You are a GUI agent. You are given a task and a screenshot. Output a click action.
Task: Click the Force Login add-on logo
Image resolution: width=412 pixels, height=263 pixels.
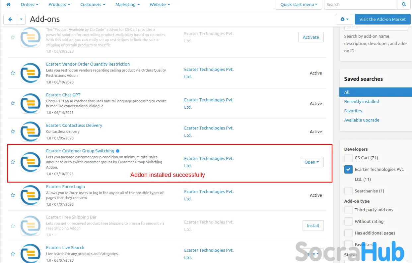coord(31,195)
